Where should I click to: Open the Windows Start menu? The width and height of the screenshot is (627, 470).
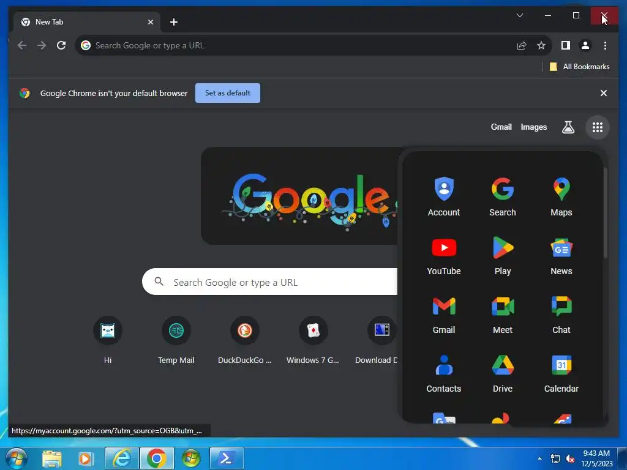pos(16,458)
